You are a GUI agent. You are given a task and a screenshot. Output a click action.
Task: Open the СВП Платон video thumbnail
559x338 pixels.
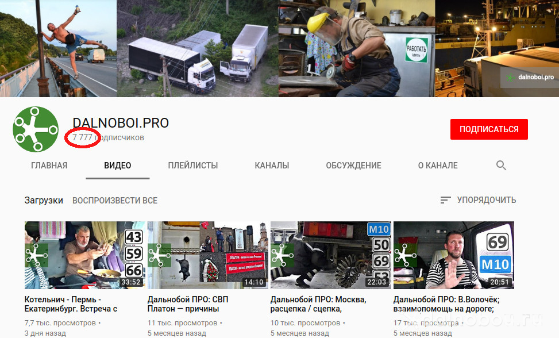click(207, 255)
